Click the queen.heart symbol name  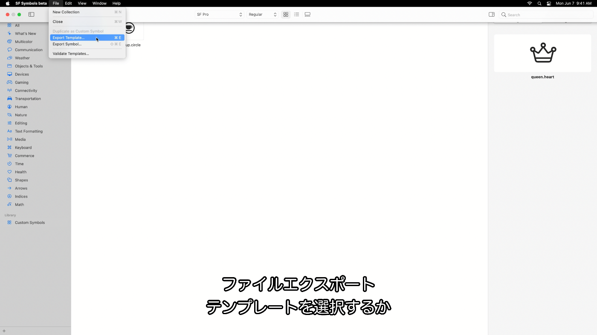point(542,77)
